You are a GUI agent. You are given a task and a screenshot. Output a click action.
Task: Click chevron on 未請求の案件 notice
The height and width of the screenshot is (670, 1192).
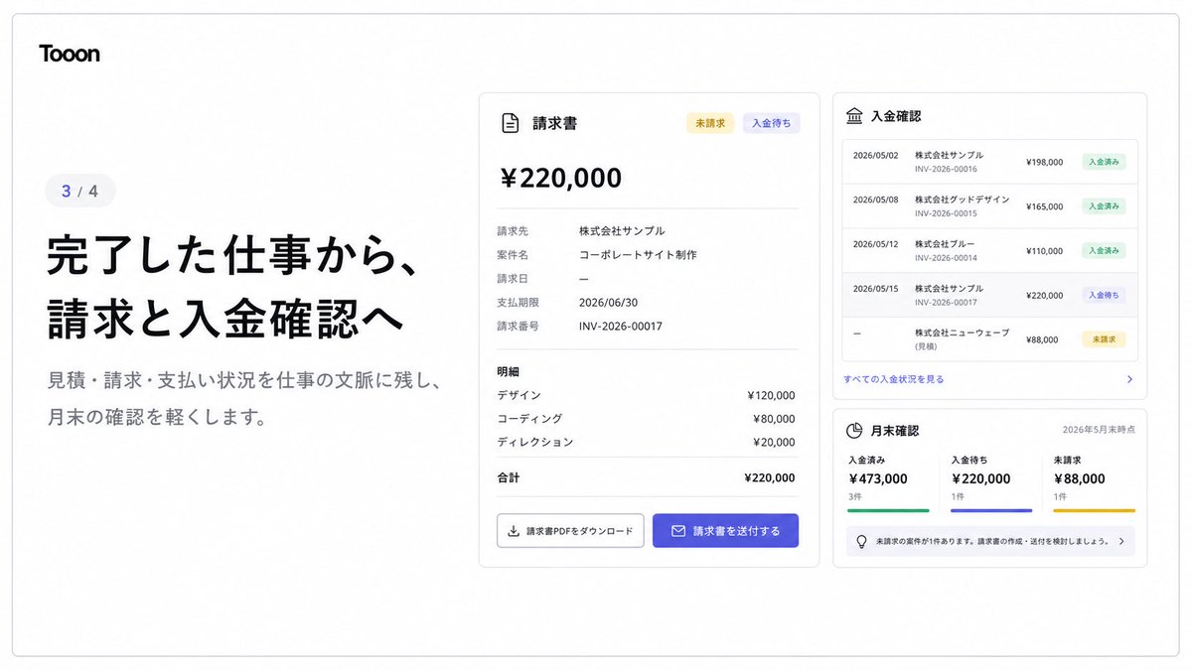(x=1121, y=542)
